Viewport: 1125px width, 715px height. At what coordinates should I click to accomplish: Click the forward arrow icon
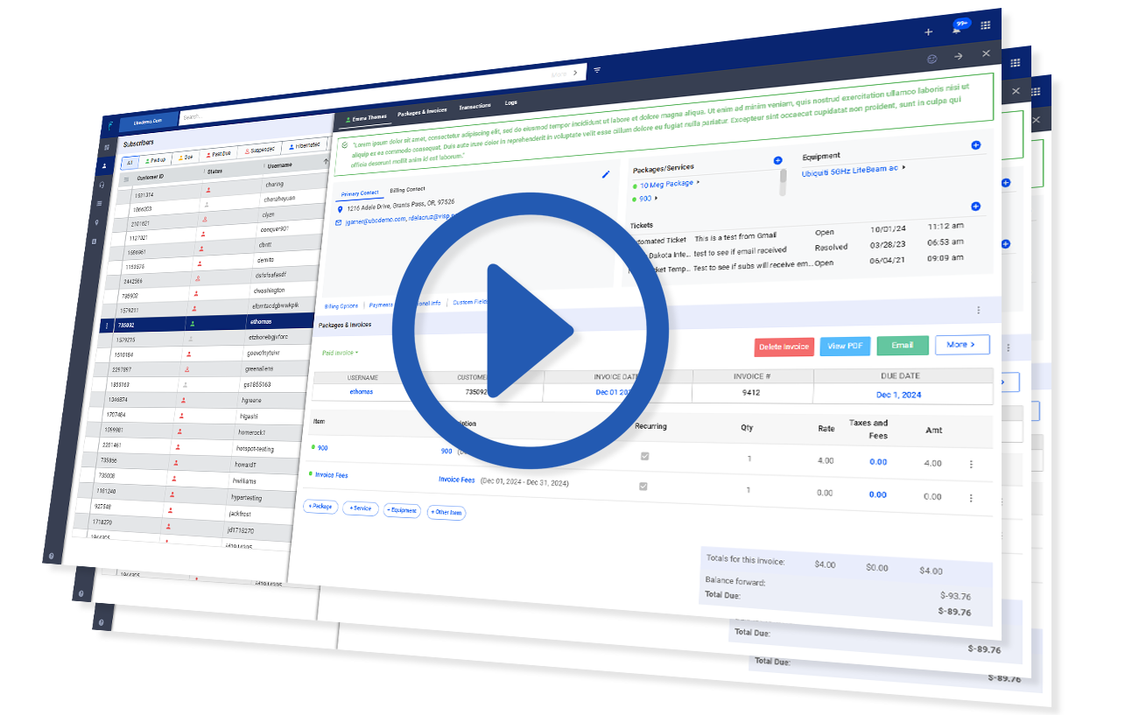point(959,56)
